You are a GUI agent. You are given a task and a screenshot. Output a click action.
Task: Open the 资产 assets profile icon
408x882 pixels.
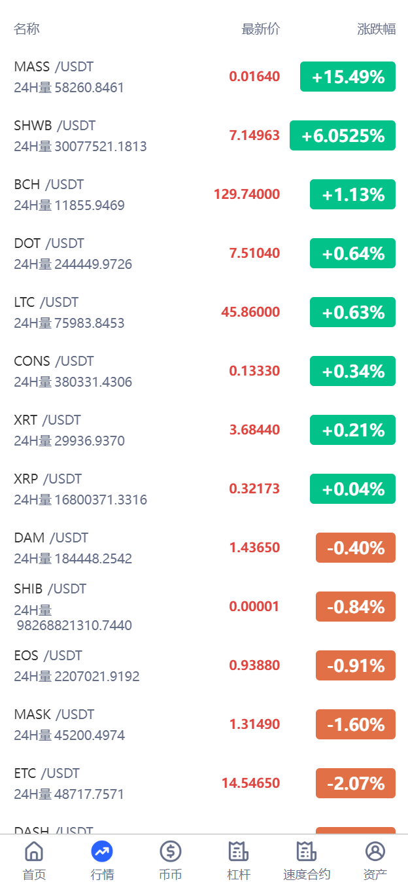(375, 857)
